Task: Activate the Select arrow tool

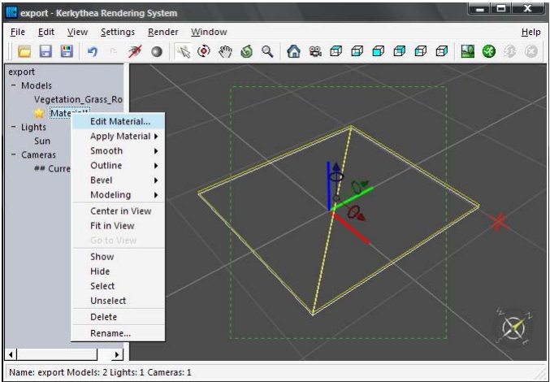Action: coord(183,51)
